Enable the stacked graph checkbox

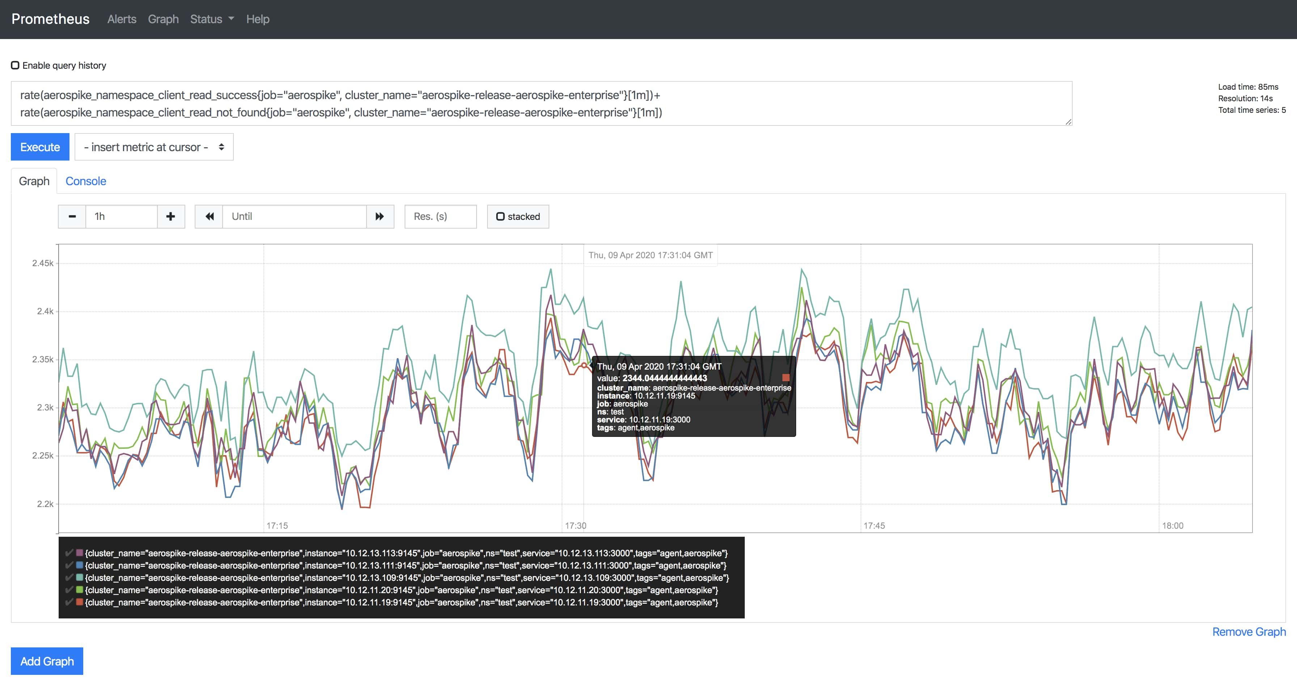click(500, 216)
